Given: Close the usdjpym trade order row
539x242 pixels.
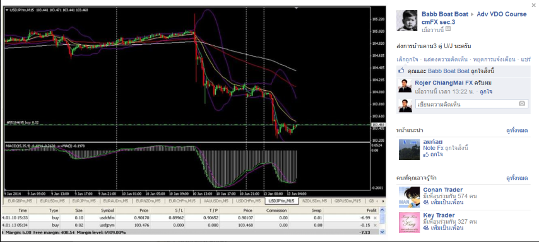Looking at the screenshot, I should 375,225.
